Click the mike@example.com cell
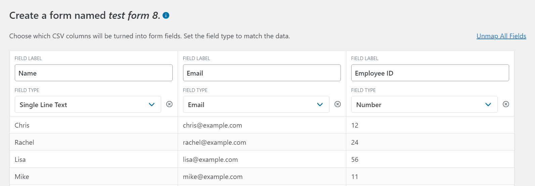The height and width of the screenshot is (186, 535). [x=213, y=177]
